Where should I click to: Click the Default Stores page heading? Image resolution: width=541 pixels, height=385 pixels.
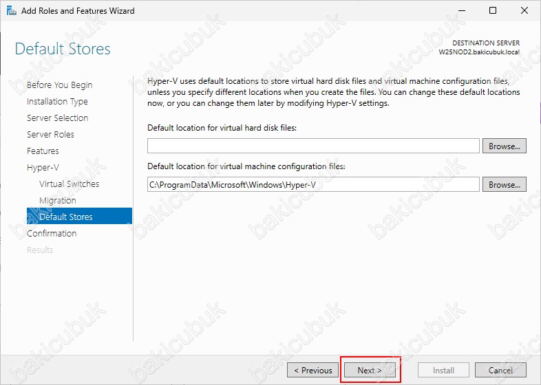click(63, 49)
